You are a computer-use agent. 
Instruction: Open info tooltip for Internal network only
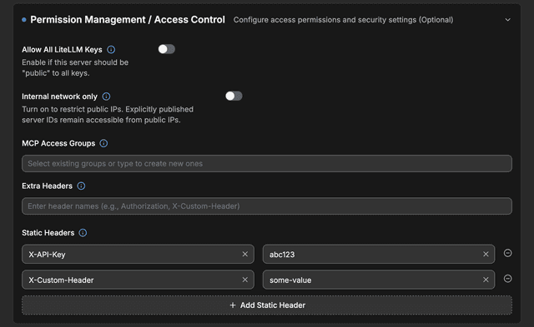(x=106, y=97)
